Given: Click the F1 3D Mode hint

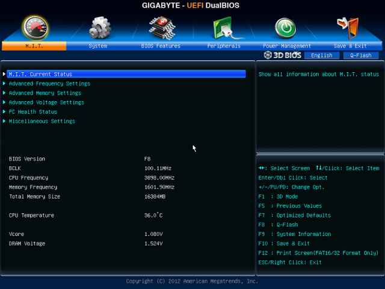Looking at the screenshot, I should tap(278, 197).
